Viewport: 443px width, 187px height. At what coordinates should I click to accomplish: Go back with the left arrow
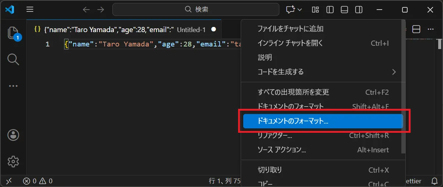point(86,10)
